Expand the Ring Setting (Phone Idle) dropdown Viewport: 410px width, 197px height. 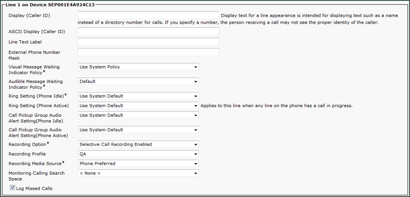pos(138,96)
